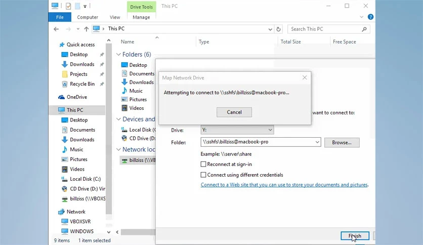The height and width of the screenshot is (245, 423).
Task: Cancel the network drive connection attempt
Action: (x=234, y=112)
